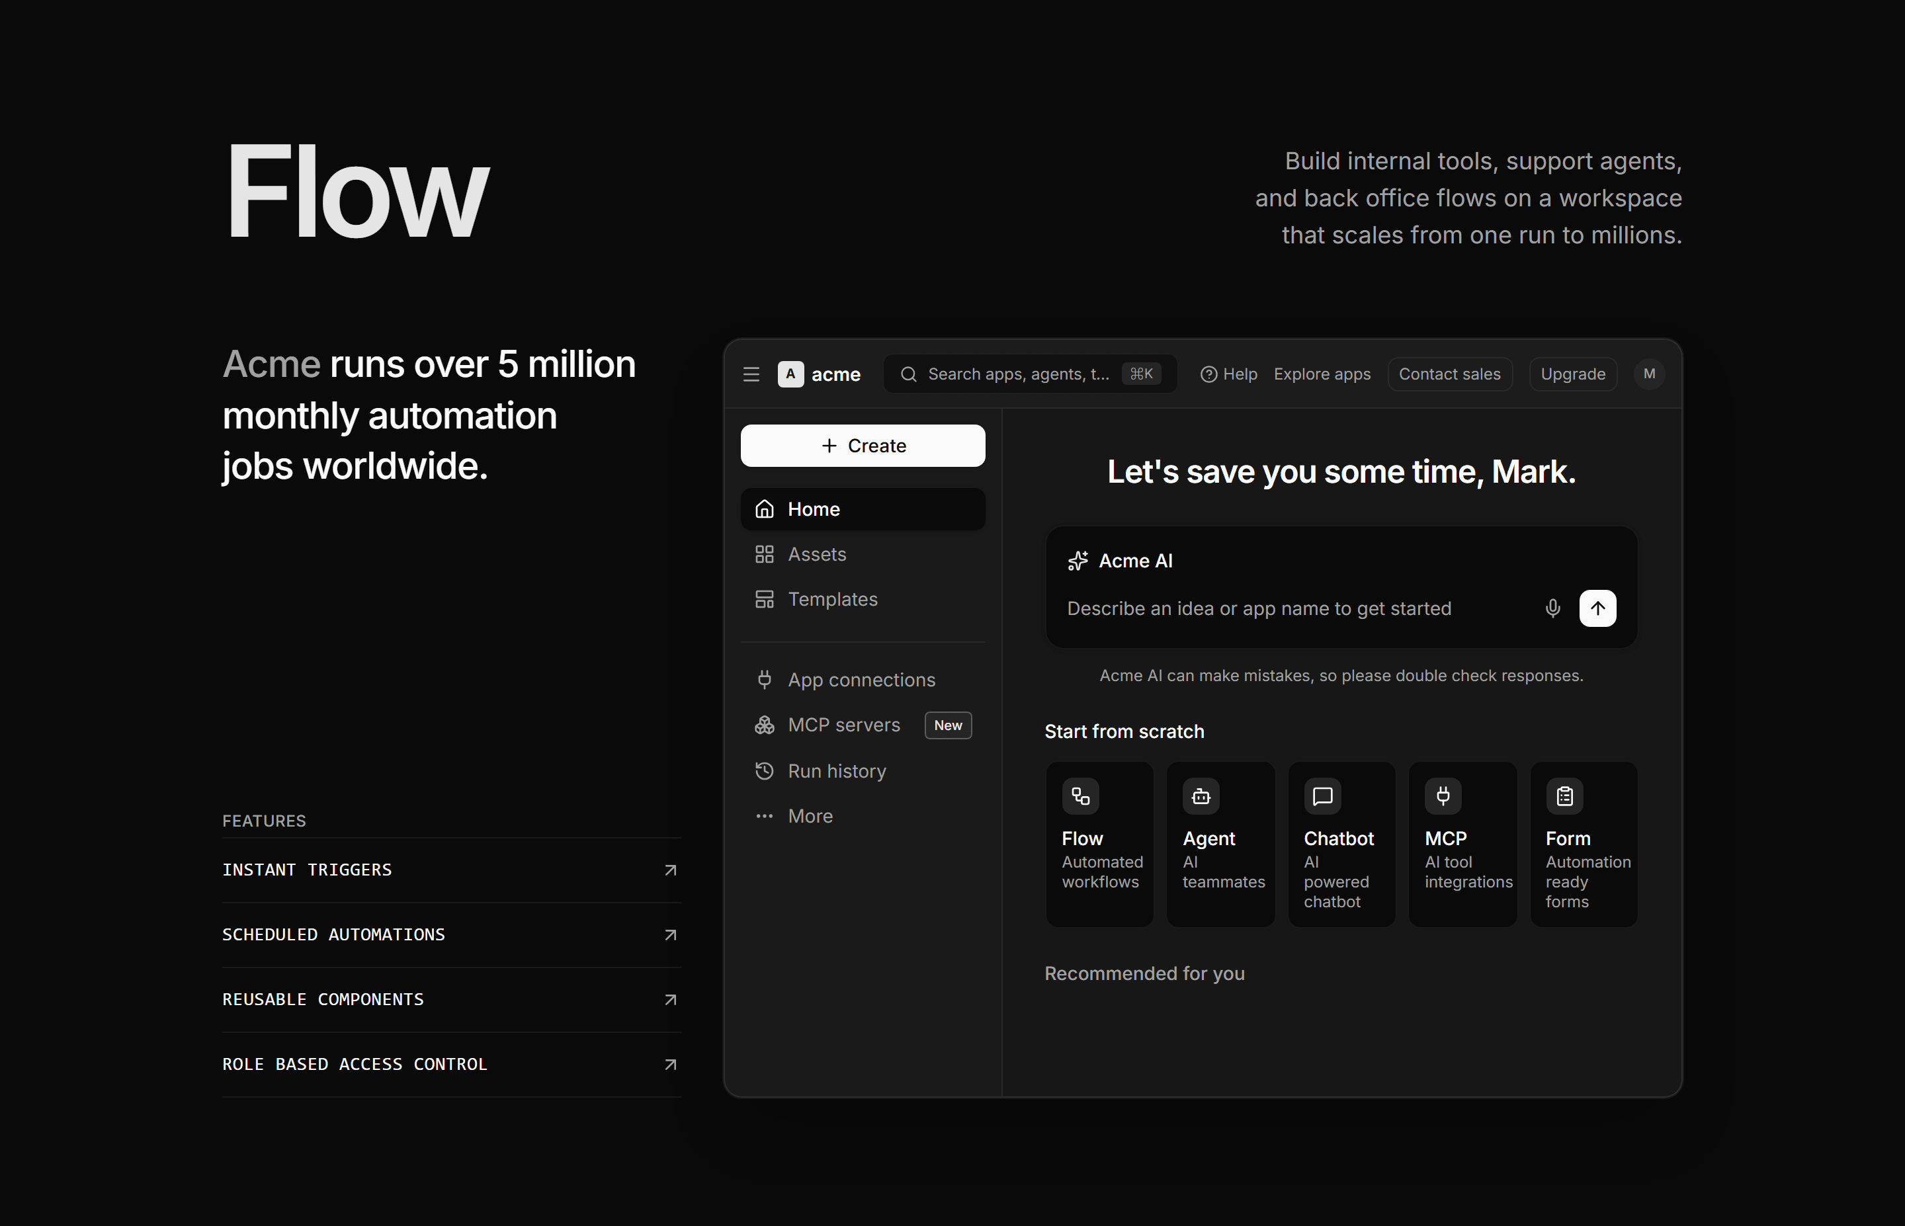Go to App connections
The height and width of the screenshot is (1226, 1905).
[x=863, y=680]
